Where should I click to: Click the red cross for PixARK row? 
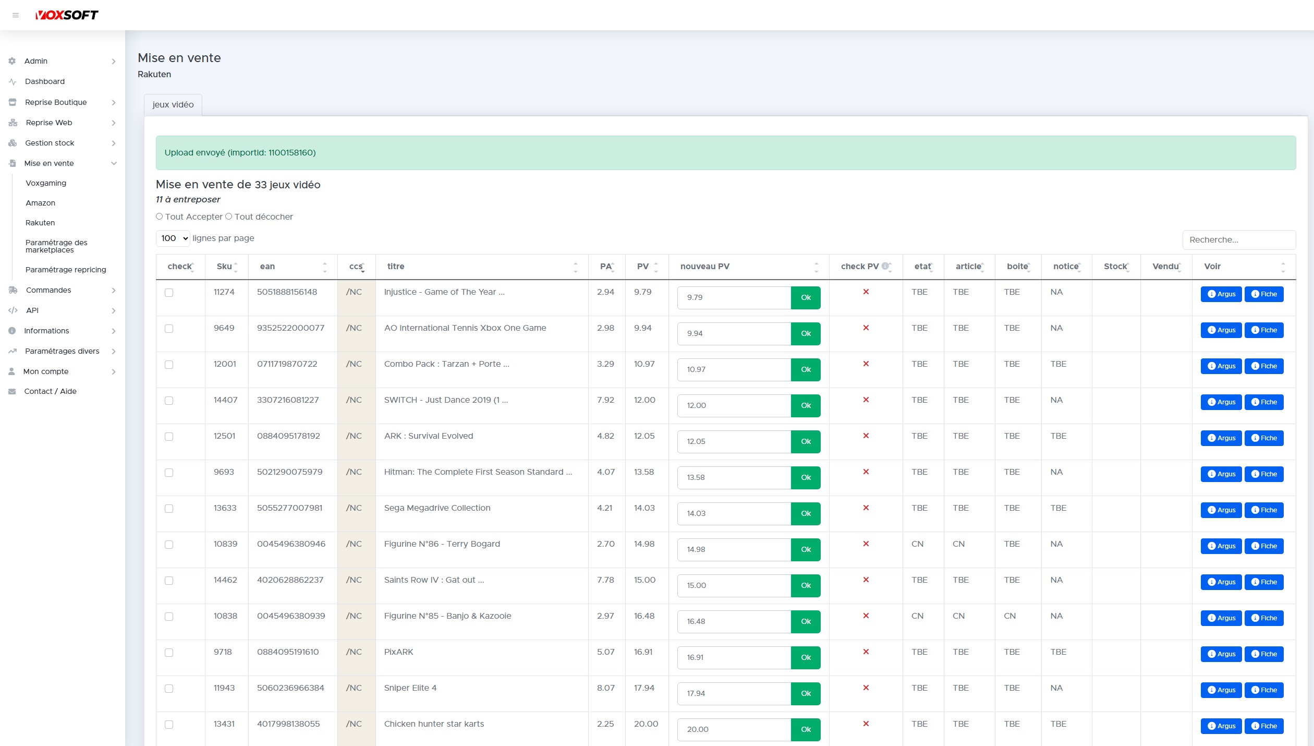[x=866, y=652]
